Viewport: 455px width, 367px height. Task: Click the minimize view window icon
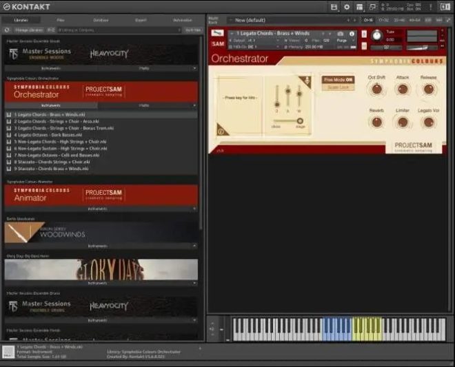click(372, 7)
